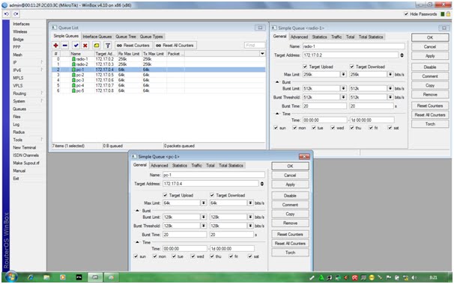Click OK in the pc-1 Simple Queue window
Screen dimensions: 454x284
(290, 166)
